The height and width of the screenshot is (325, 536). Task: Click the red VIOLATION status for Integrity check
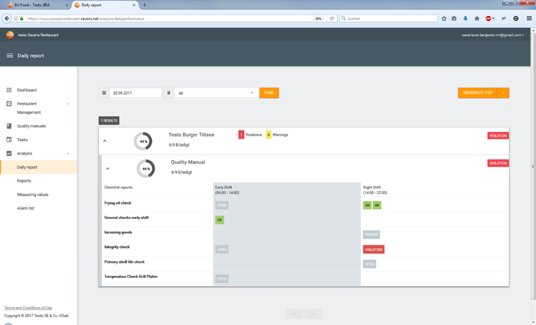pyautogui.click(x=373, y=249)
